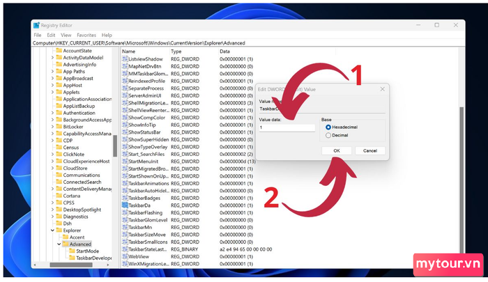Expand the AppBroadcast key arrow
The height and width of the screenshot is (282, 488).
click(52, 79)
